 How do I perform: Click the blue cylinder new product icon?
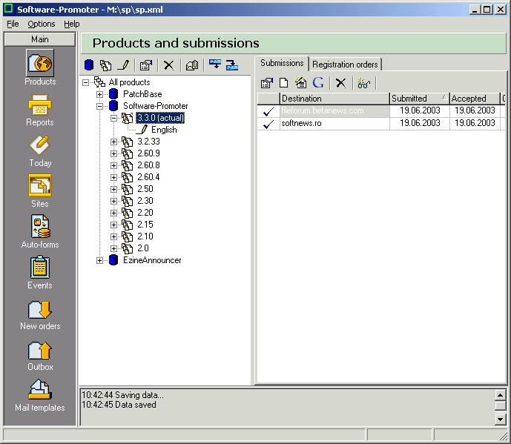tap(89, 65)
